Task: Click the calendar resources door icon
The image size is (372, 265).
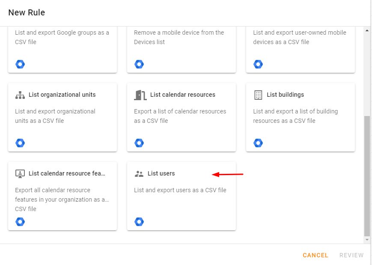Action: click(140, 95)
